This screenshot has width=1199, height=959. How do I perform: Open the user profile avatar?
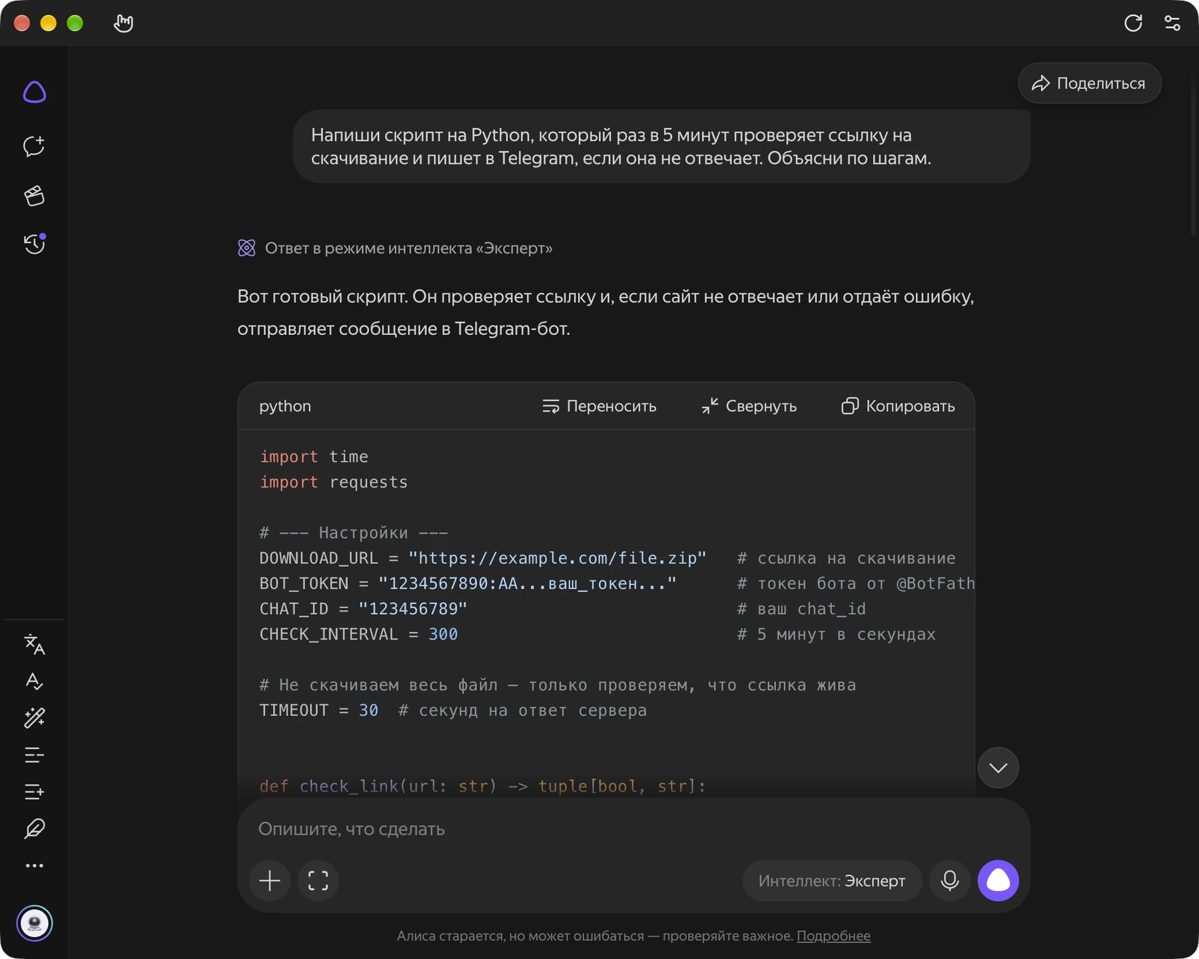(35, 923)
